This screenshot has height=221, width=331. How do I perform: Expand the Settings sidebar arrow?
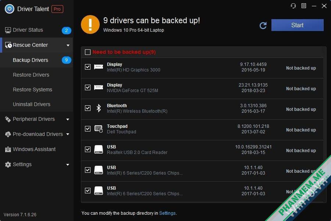click(x=68, y=165)
